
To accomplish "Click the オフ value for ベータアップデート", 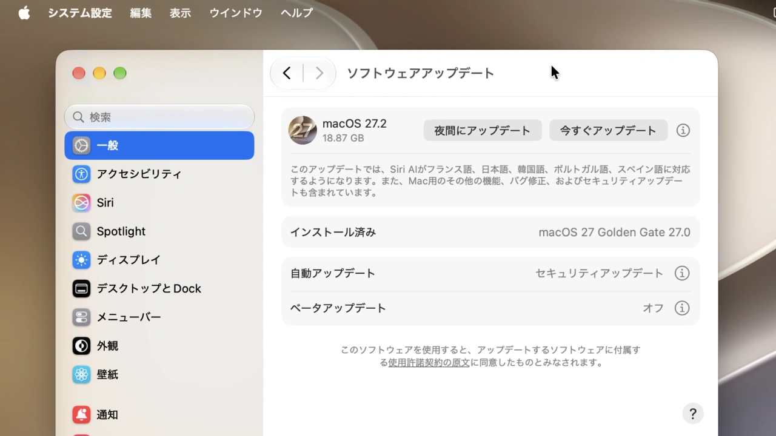I will (654, 308).
